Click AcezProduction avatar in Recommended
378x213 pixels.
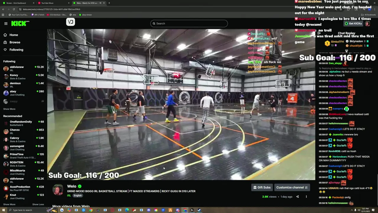coord(6,188)
